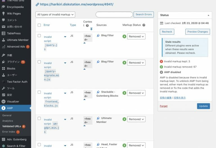Collapse the head context arrow for jquery.js
216x148 pixels.
[x=85, y=43]
